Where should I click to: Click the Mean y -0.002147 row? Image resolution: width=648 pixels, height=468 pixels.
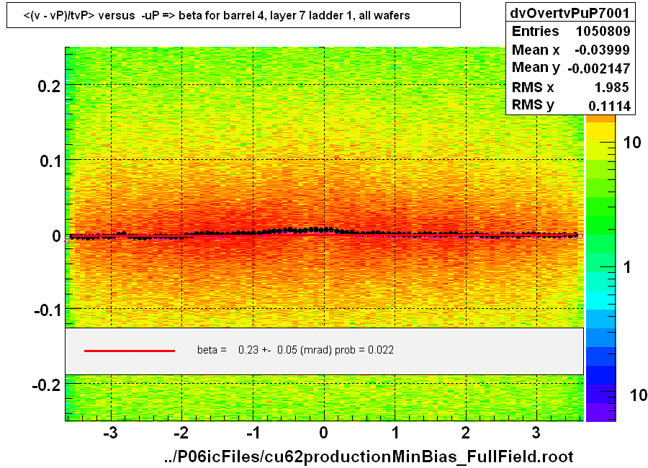click(571, 68)
